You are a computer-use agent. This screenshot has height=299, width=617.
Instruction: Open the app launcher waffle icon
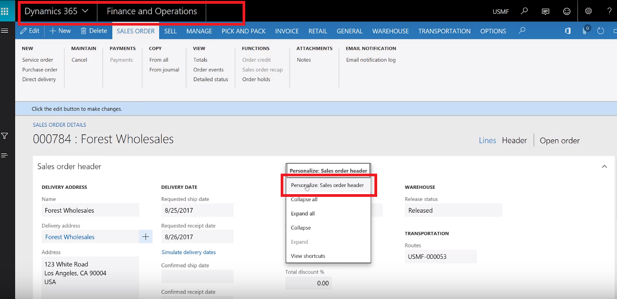[5, 11]
